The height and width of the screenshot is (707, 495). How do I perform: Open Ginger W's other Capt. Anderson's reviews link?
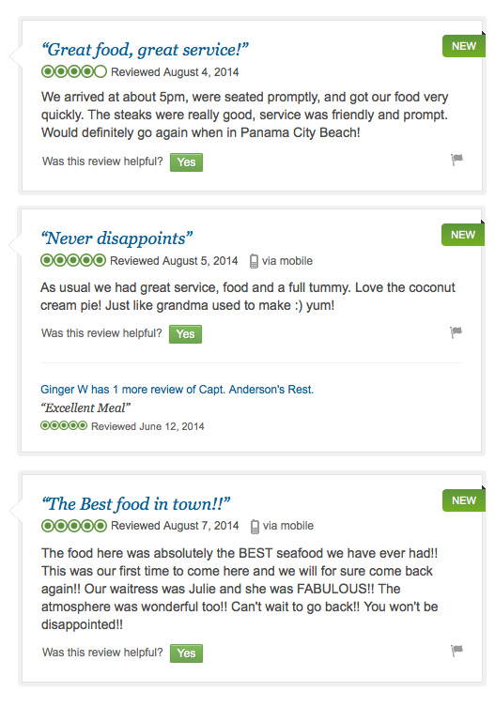(177, 390)
